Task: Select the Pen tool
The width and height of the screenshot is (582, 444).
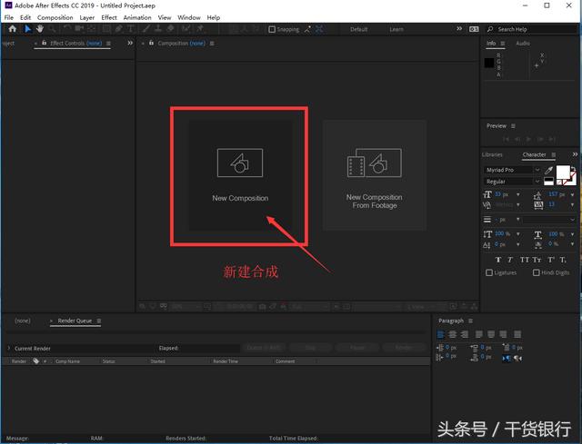Action: pos(118,29)
